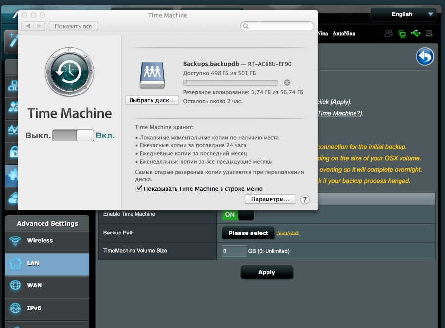The width and height of the screenshot is (445, 328).
Task: Open the Параметры... options button
Action: click(270, 199)
